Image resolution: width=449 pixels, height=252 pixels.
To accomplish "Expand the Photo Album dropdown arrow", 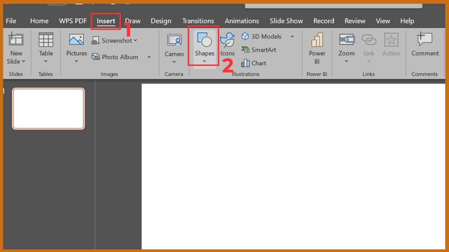I will tap(149, 57).
